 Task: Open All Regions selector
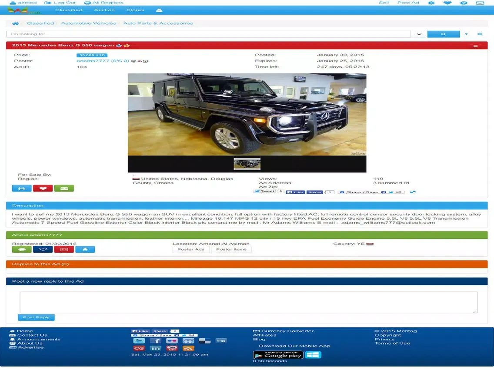point(103,3)
